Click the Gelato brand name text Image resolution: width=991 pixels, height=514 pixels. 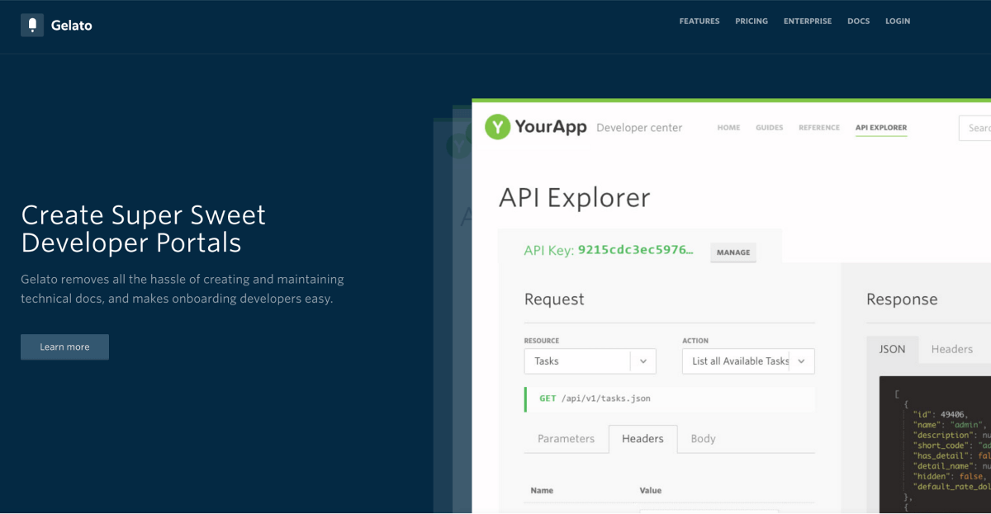[x=72, y=26]
